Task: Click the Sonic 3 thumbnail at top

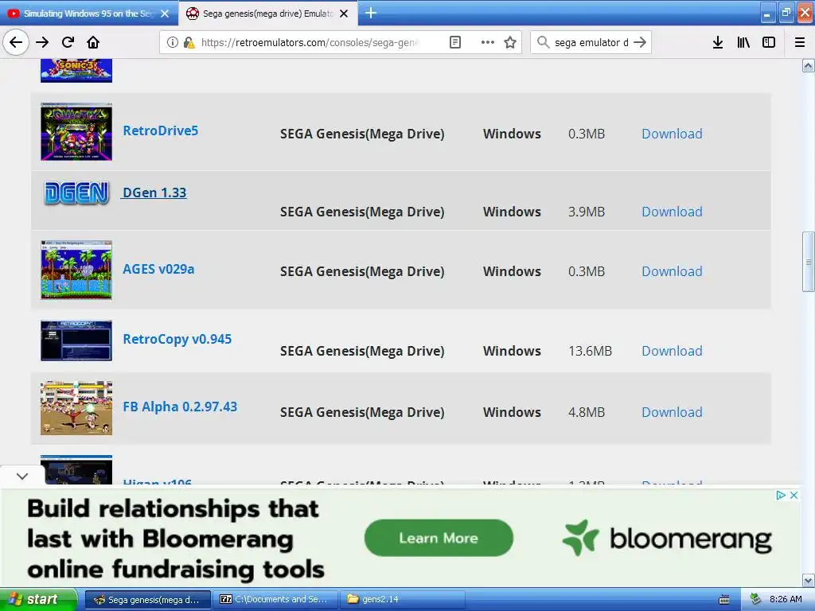Action: click(x=76, y=71)
